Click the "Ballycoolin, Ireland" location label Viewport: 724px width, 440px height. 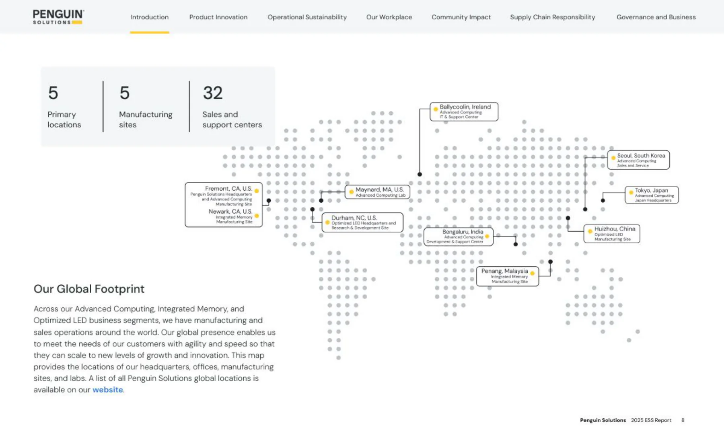[465, 107]
